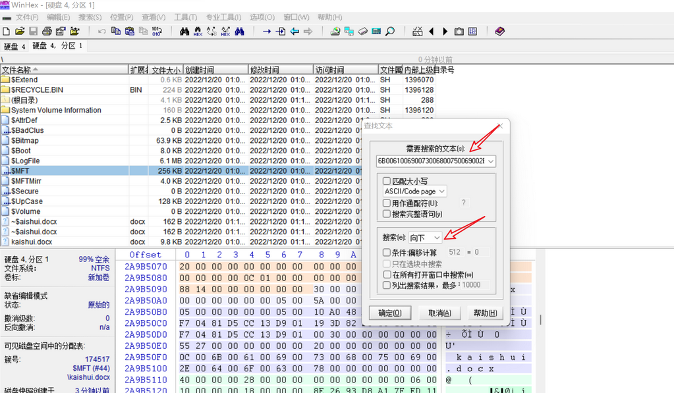Viewport: 674px width, 393px height.
Task: Select the kaishui.docx file row
Action: coord(181,242)
